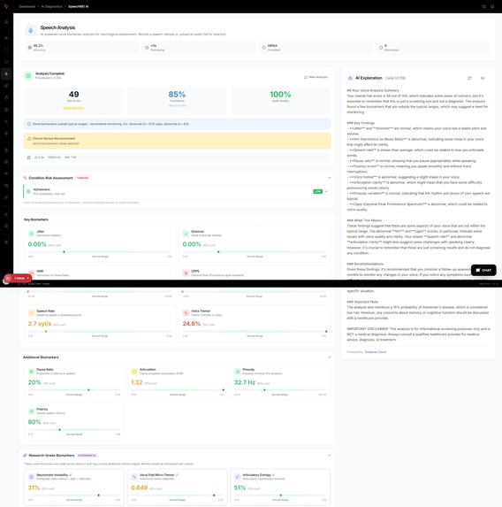Click the Llama 3.3 70B model badge

click(x=395, y=78)
